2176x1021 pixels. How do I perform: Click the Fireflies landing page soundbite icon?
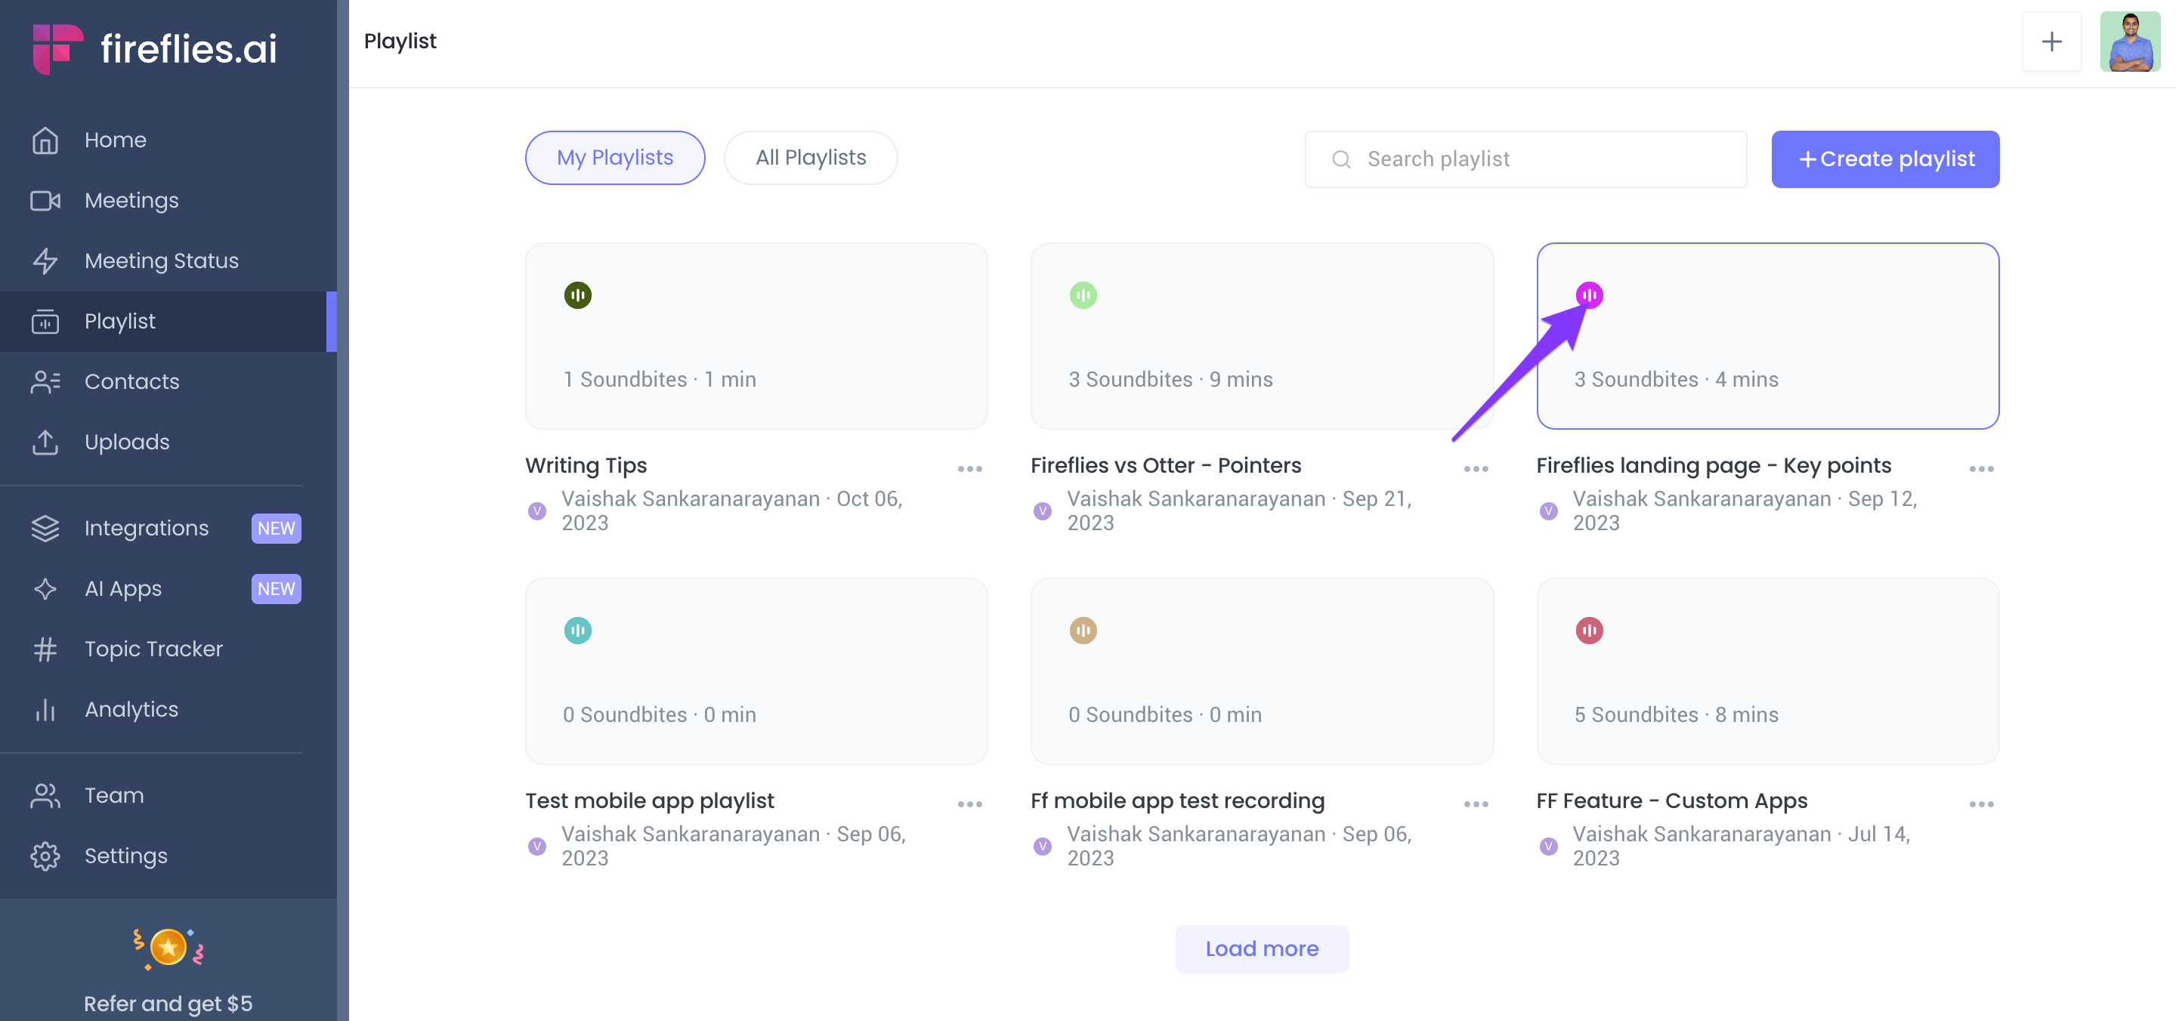coord(1588,295)
